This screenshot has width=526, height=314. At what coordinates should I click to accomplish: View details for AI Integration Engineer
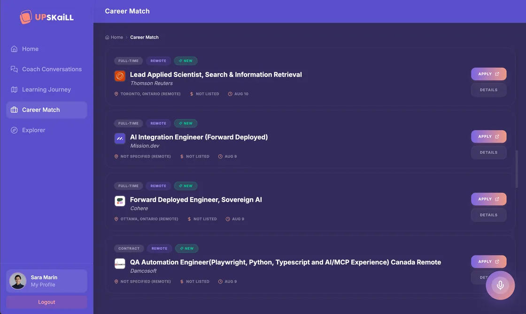click(488, 152)
